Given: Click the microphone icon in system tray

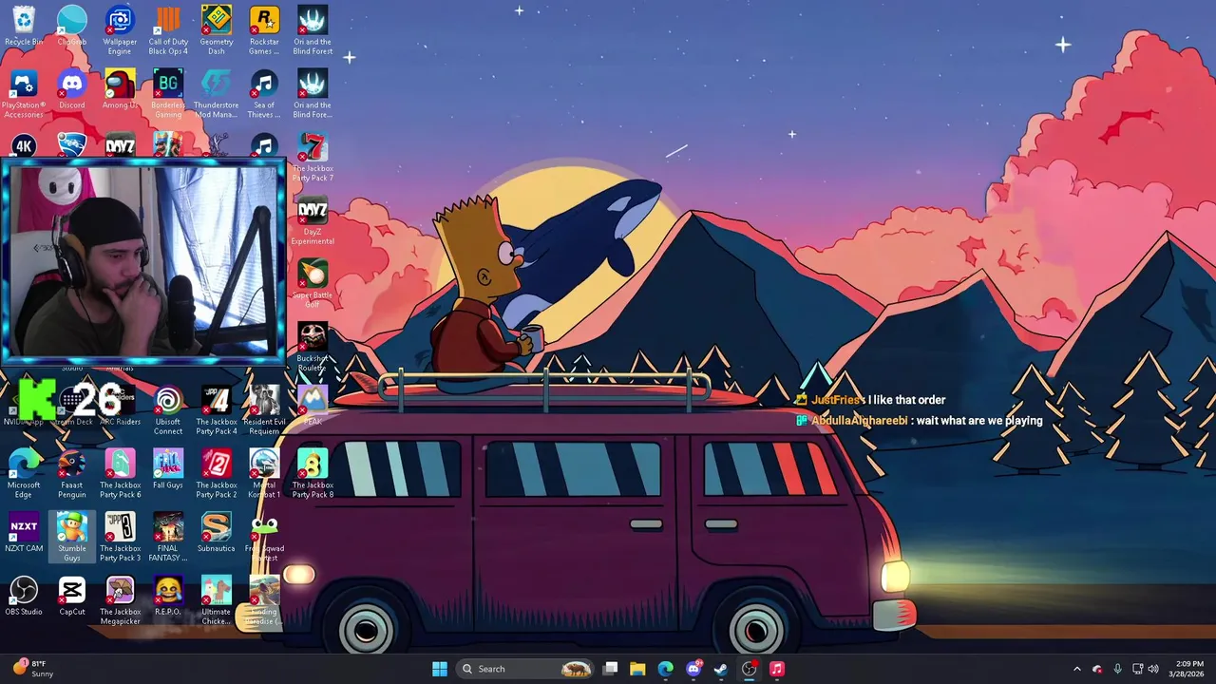Looking at the screenshot, I should coord(1117,669).
